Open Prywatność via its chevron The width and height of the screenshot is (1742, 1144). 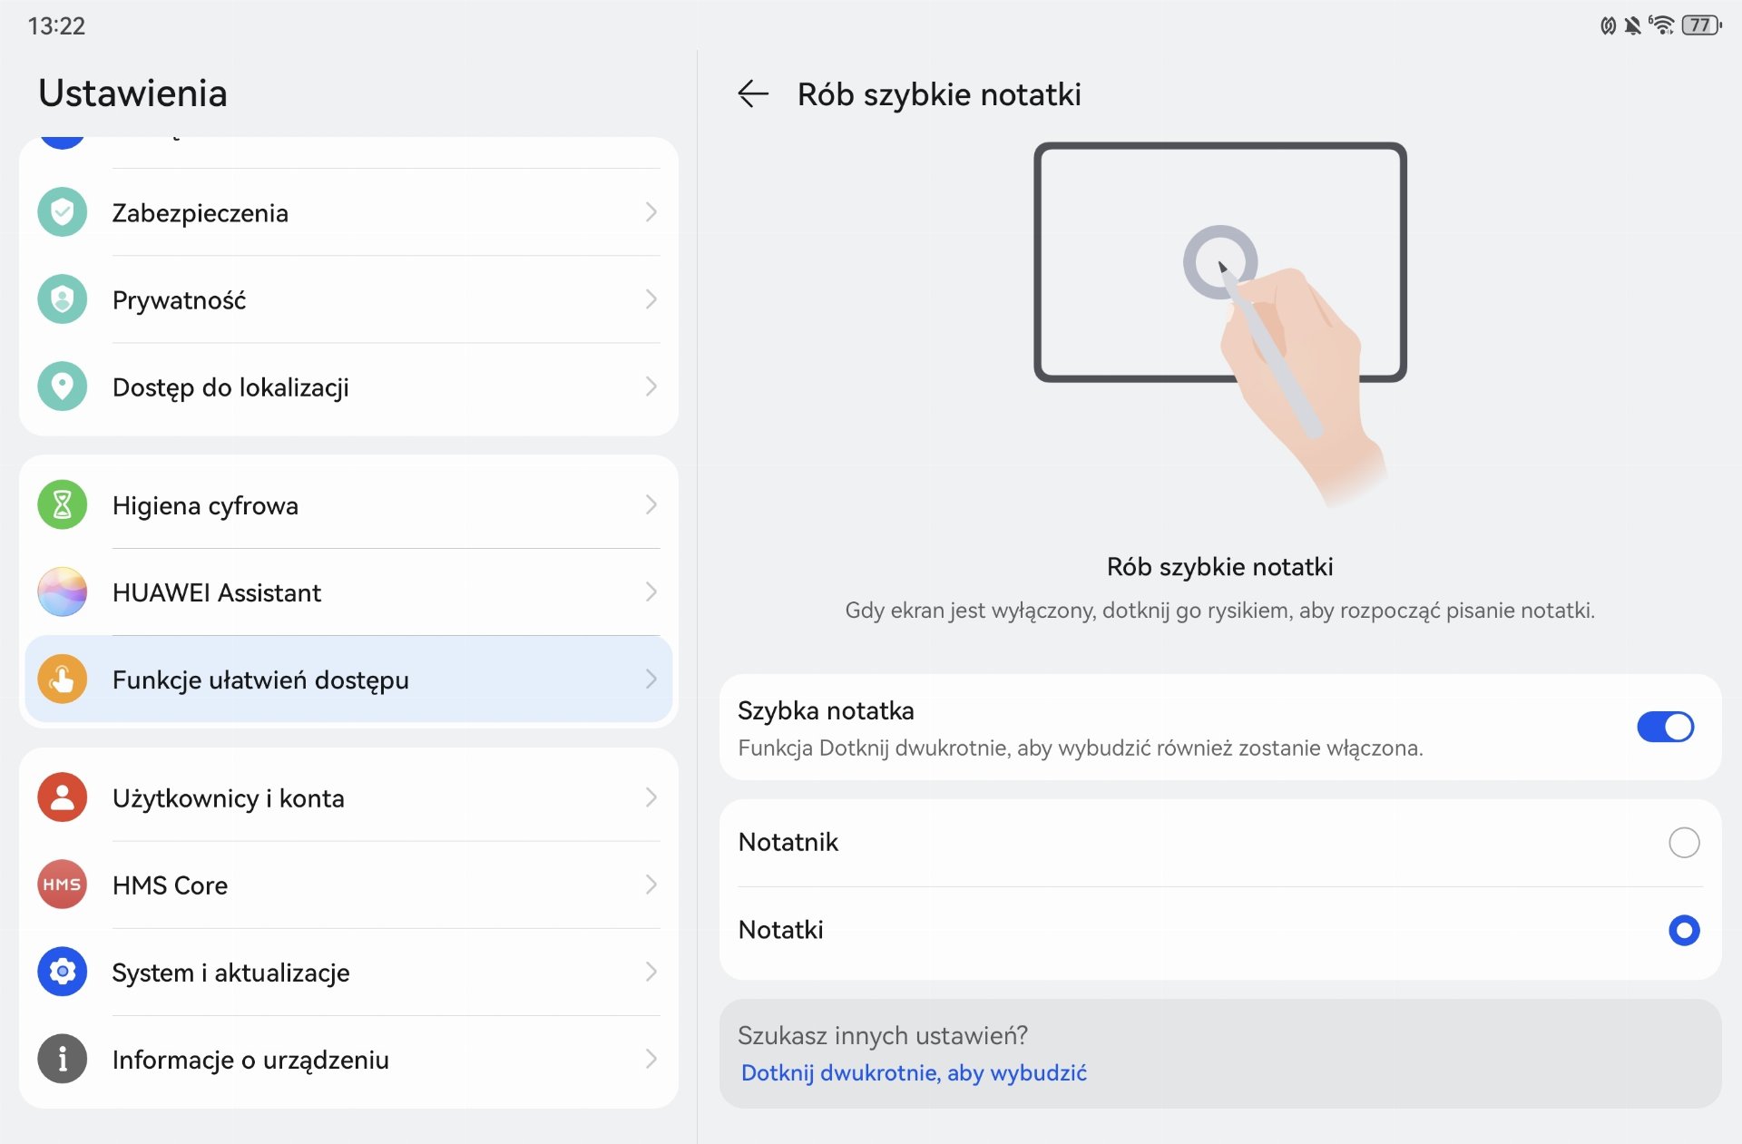click(651, 299)
